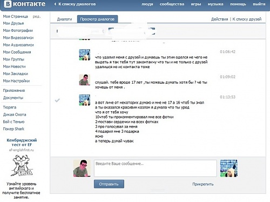This screenshot has width=270, height=202.
Task: Open the 'музыка' header menu
Action: coord(215,4)
